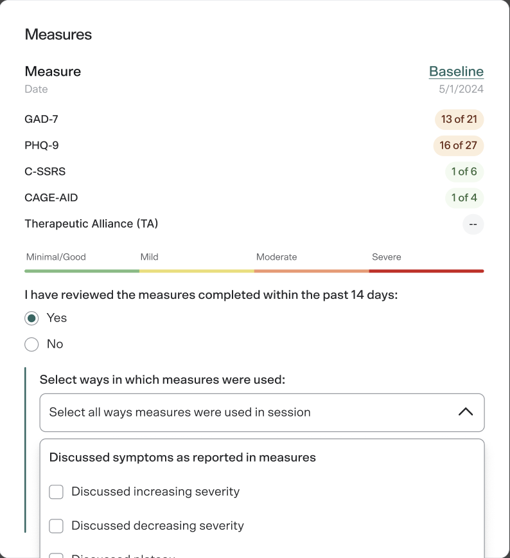Select the Yes radio button for reviewing measures
510x558 pixels.
click(x=31, y=318)
